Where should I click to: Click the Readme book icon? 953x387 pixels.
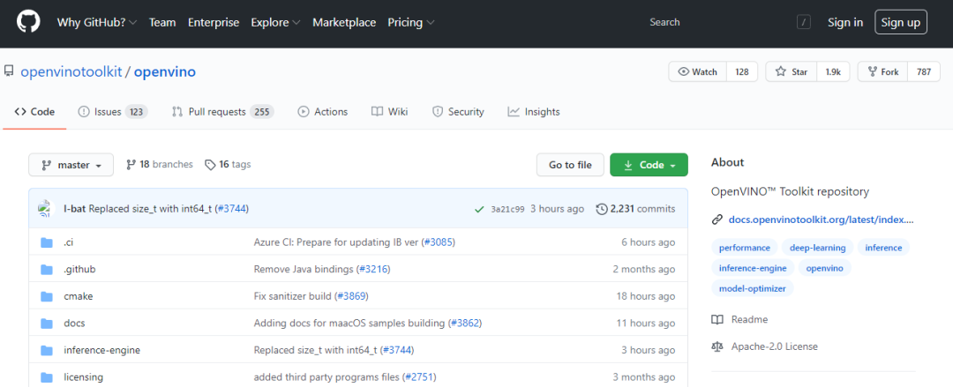(717, 320)
